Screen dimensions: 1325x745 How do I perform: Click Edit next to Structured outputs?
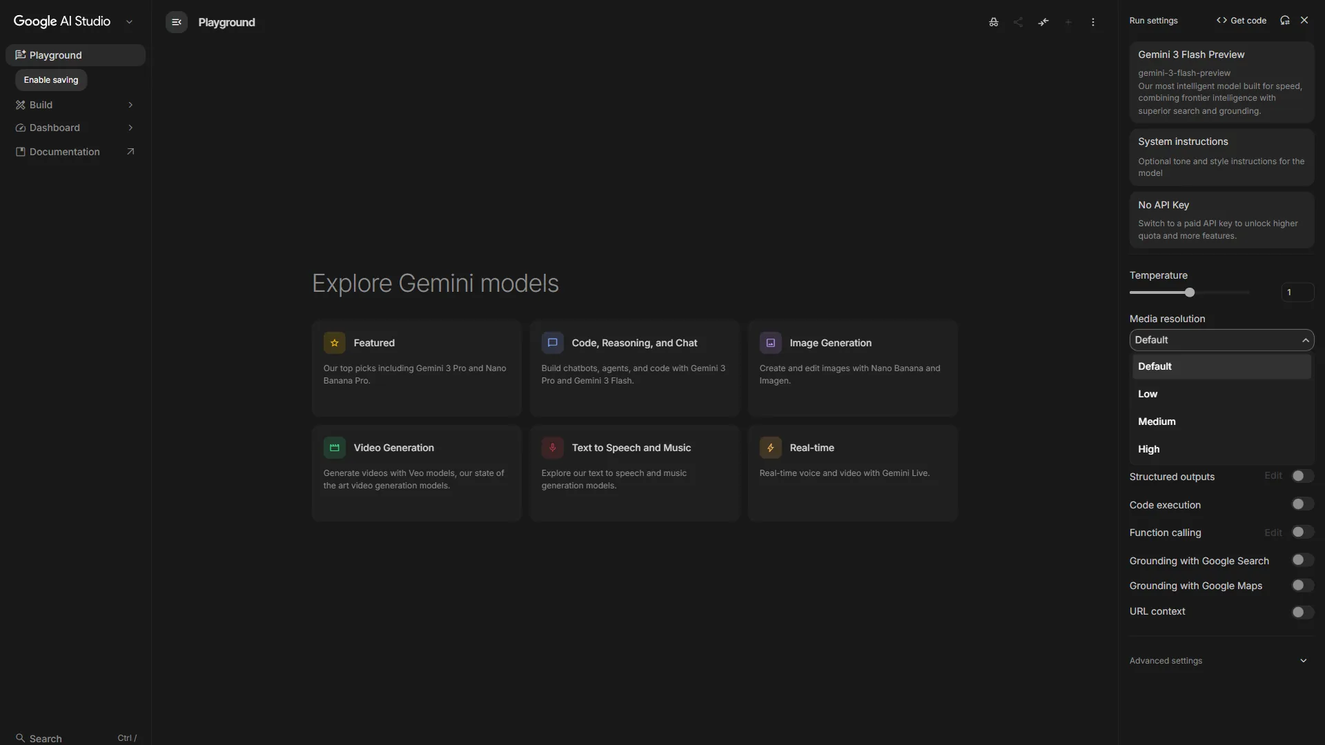[1273, 476]
